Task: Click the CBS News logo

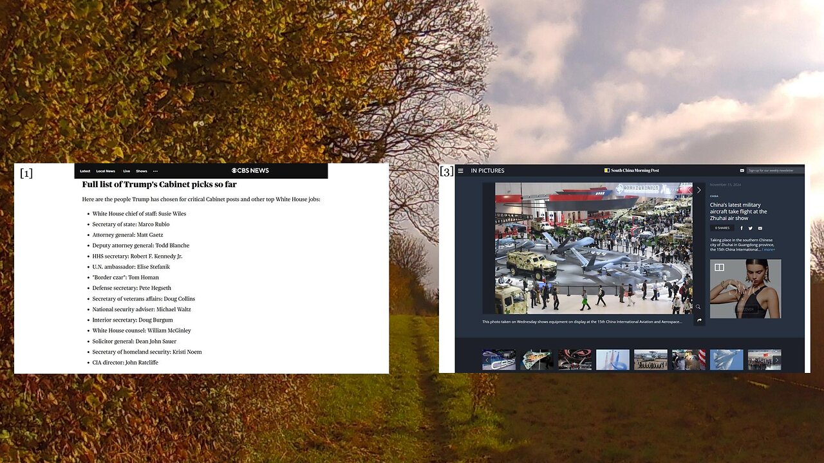Action: 250,170
